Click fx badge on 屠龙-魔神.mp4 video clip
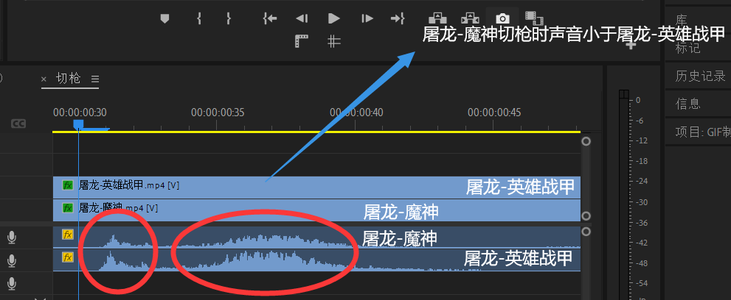 pyautogui.click(x=68, y=207)
